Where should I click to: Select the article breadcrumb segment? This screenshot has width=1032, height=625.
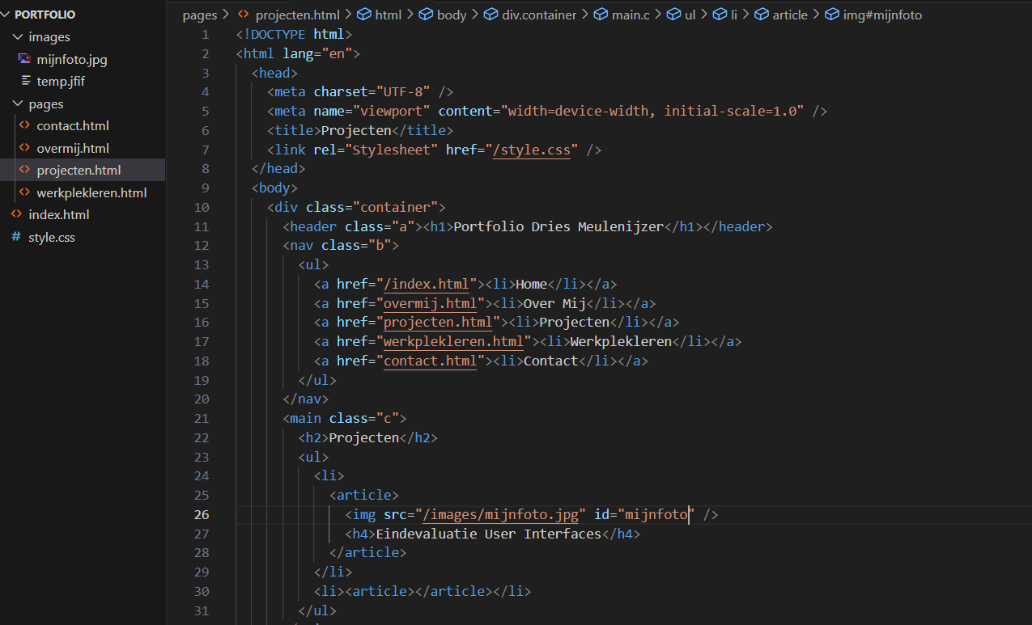(790, 15)
